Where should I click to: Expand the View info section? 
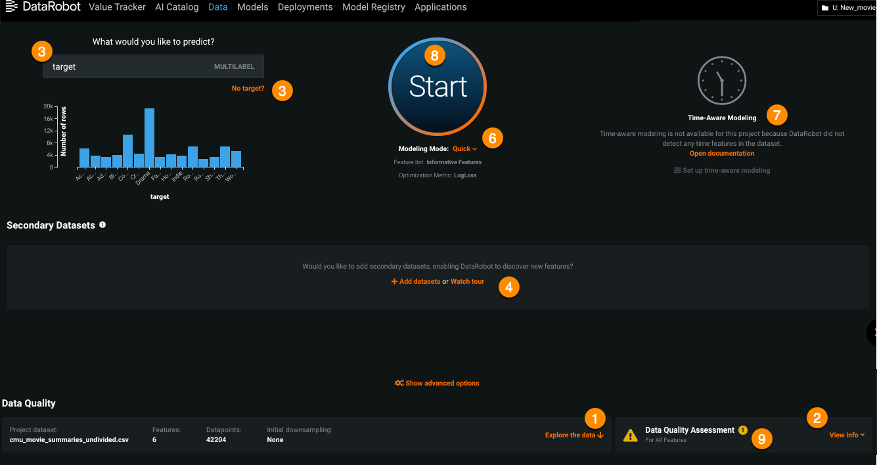pos(847,435)
